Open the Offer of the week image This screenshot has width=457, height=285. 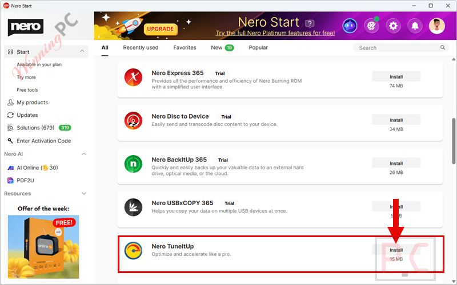[43, 247]
